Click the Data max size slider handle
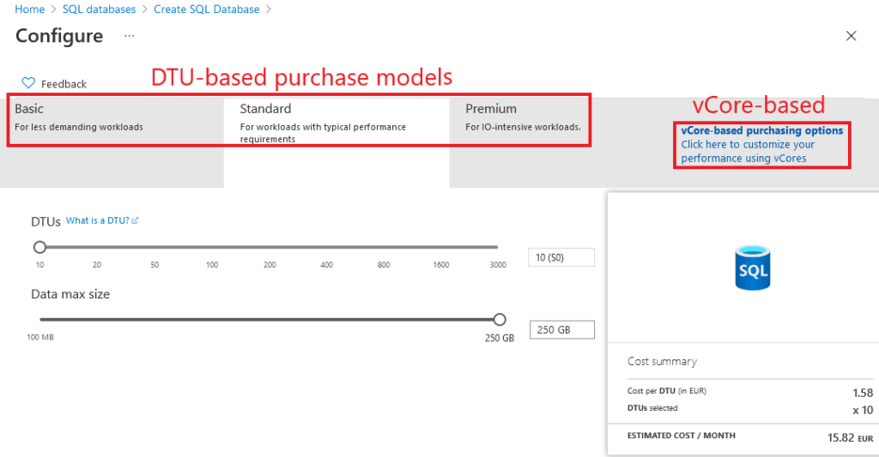 [x=500, y=320]
